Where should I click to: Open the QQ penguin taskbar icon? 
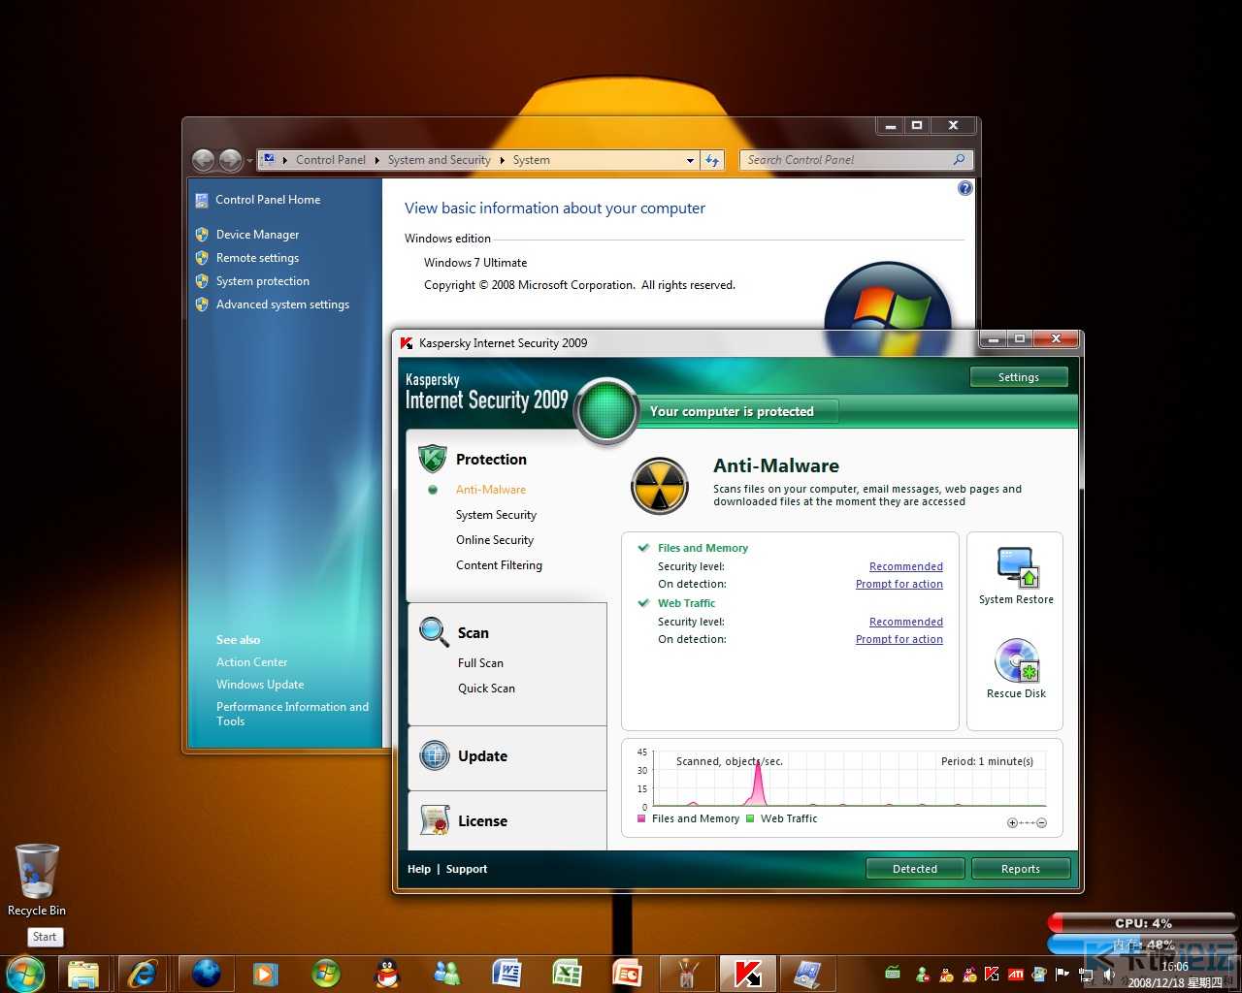(x=386, y=974)
